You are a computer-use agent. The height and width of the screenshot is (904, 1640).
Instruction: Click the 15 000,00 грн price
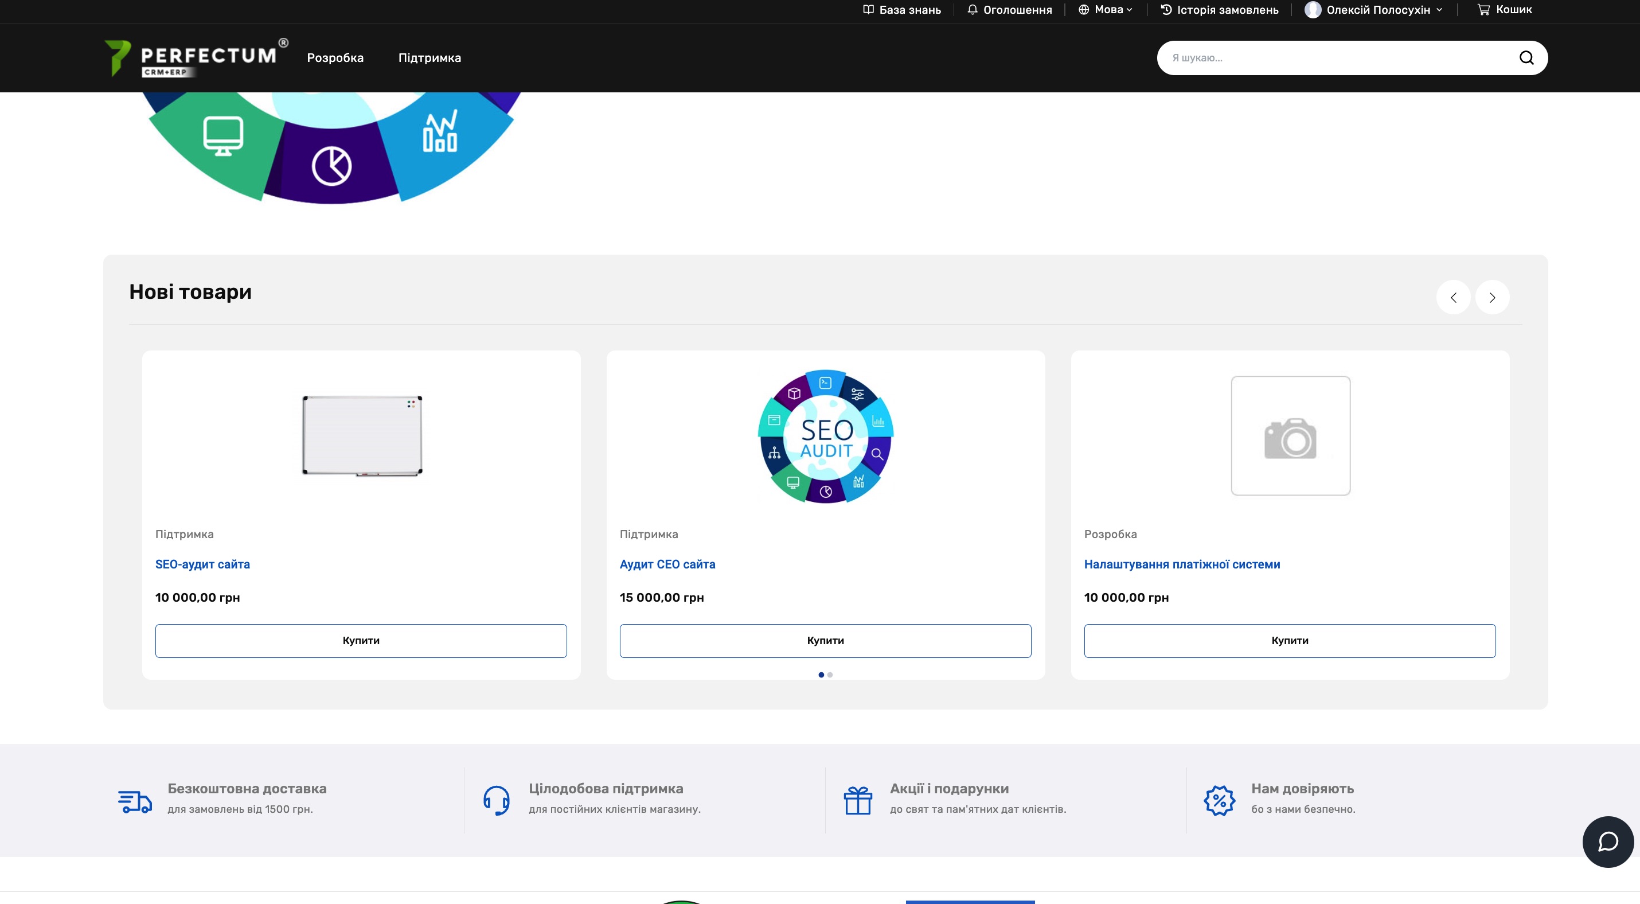pos(662,597)
